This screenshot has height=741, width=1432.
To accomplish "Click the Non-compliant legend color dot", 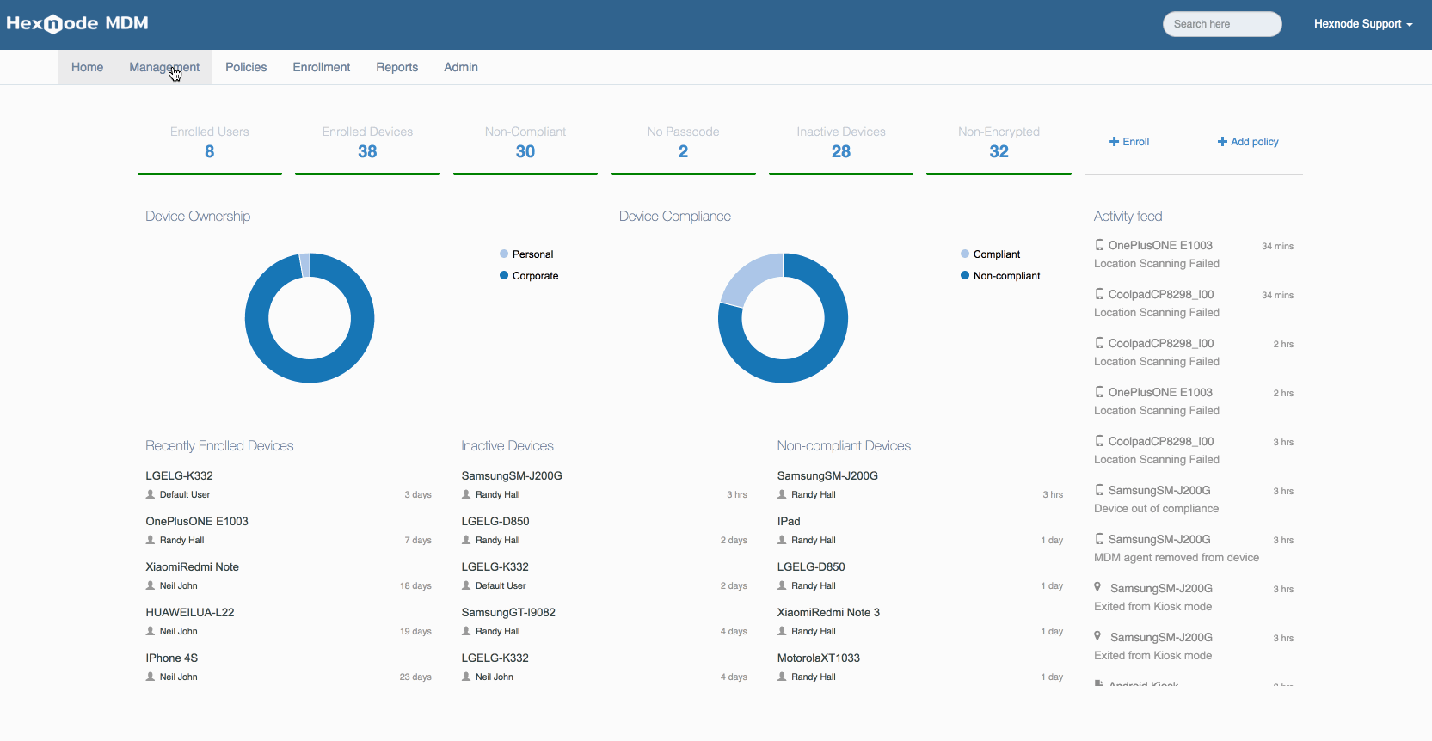I will point(965,275).
